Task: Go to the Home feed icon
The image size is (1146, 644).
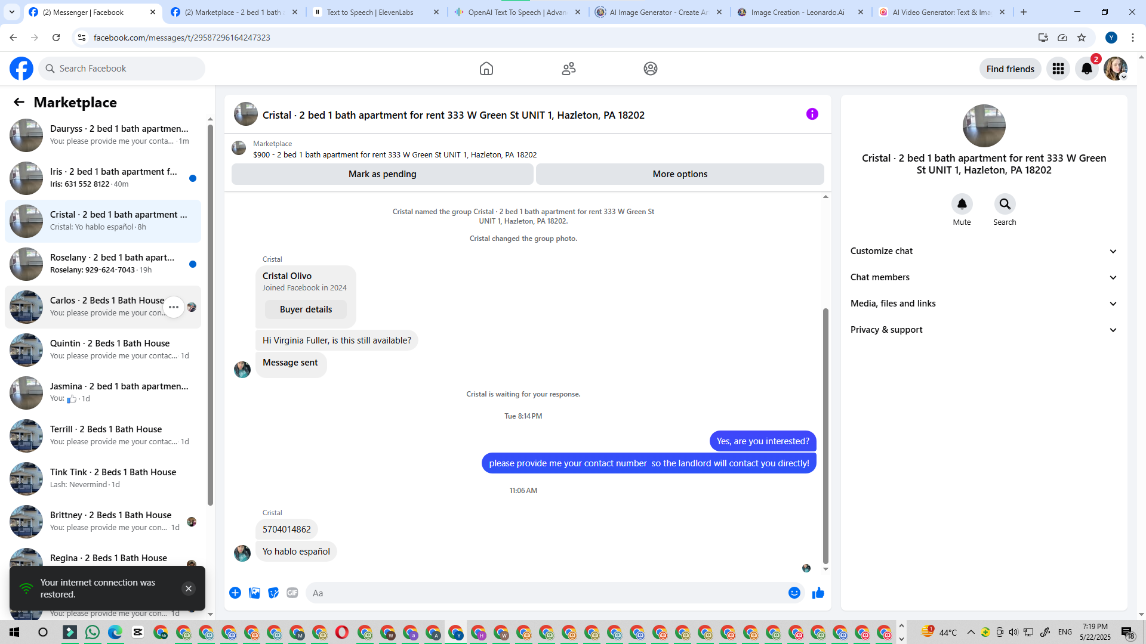Action: [x=486, y=69]
